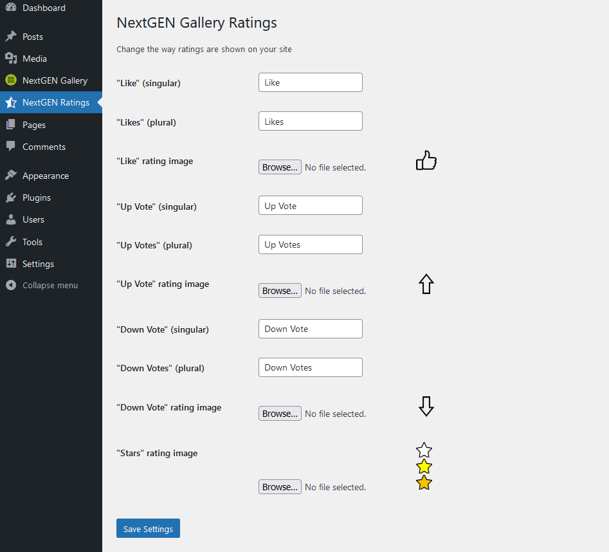
Task: Click the "Up Vote" singular text field
Action: (310, 206)
